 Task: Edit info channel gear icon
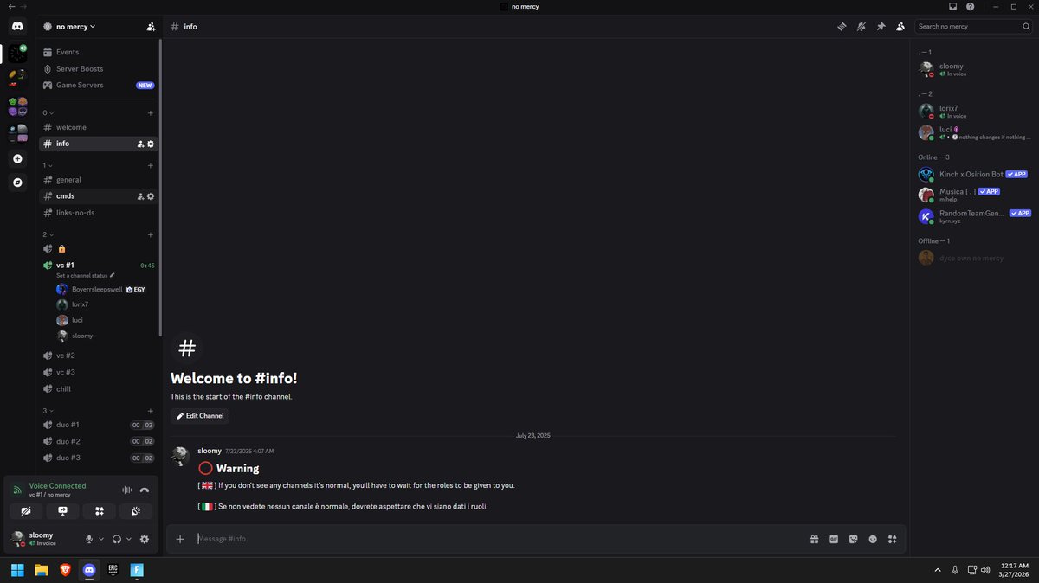[x=151, y=144]
